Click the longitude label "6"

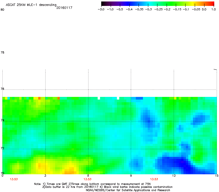[x=88, y=176]
